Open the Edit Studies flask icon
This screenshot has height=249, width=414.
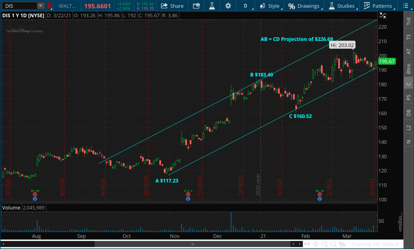212,6
